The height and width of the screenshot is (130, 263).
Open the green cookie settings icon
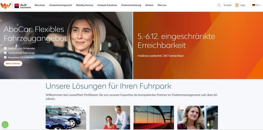point(5,125)
